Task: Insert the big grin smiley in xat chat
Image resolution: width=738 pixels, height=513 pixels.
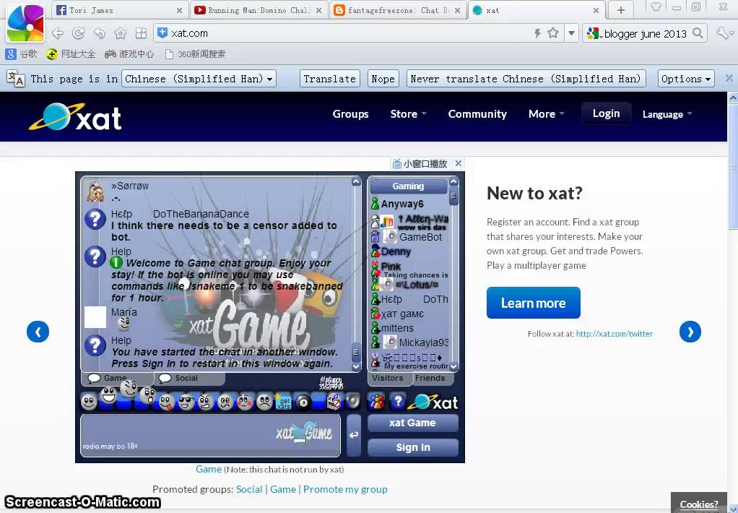Action: click(x=109, y=395)
